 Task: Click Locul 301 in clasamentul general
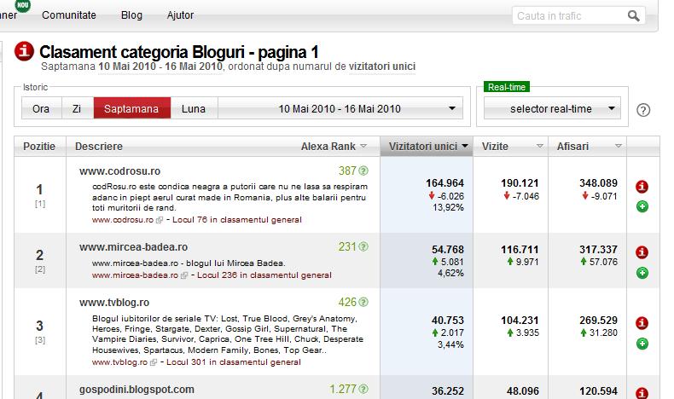234,362
